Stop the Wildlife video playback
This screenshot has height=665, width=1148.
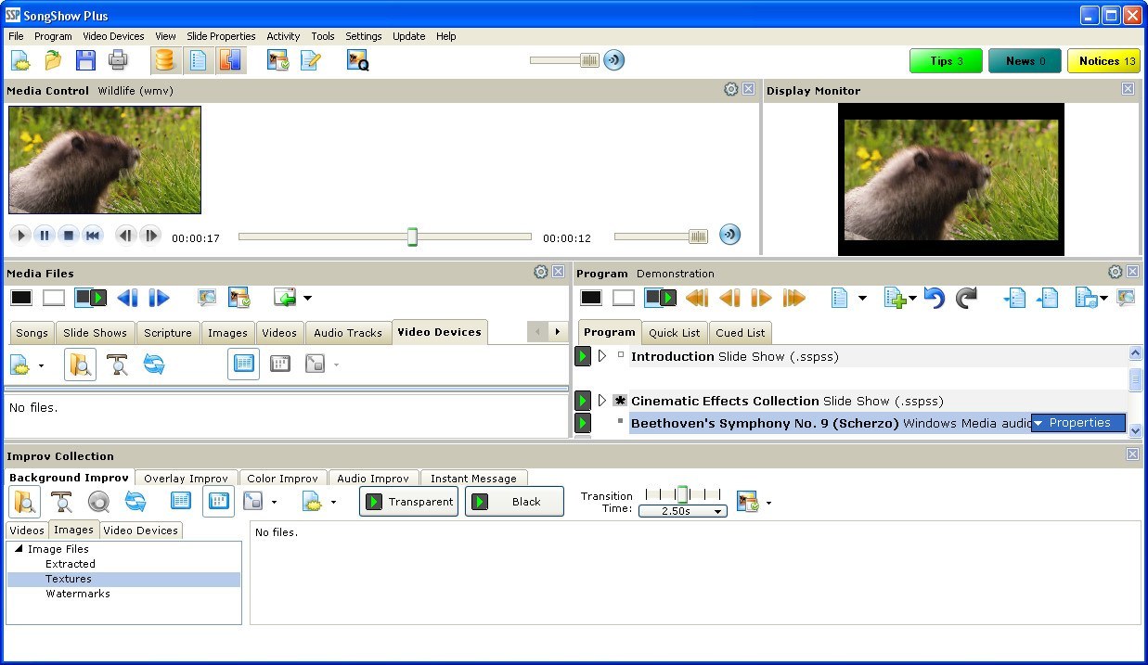point(69,236)
